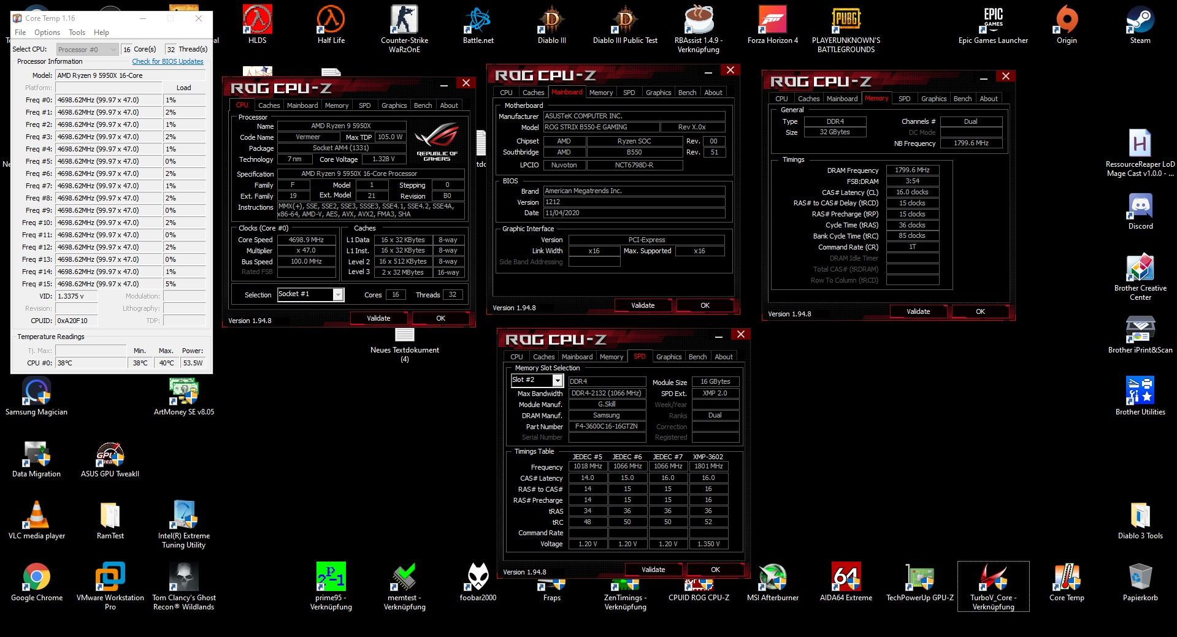Switch to Caches tab in CPU window

tap(269, 105)
